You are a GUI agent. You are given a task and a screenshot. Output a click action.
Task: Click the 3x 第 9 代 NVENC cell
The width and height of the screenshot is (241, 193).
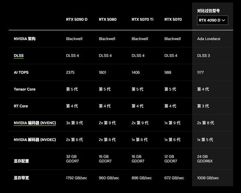click(x=75, y=123)
